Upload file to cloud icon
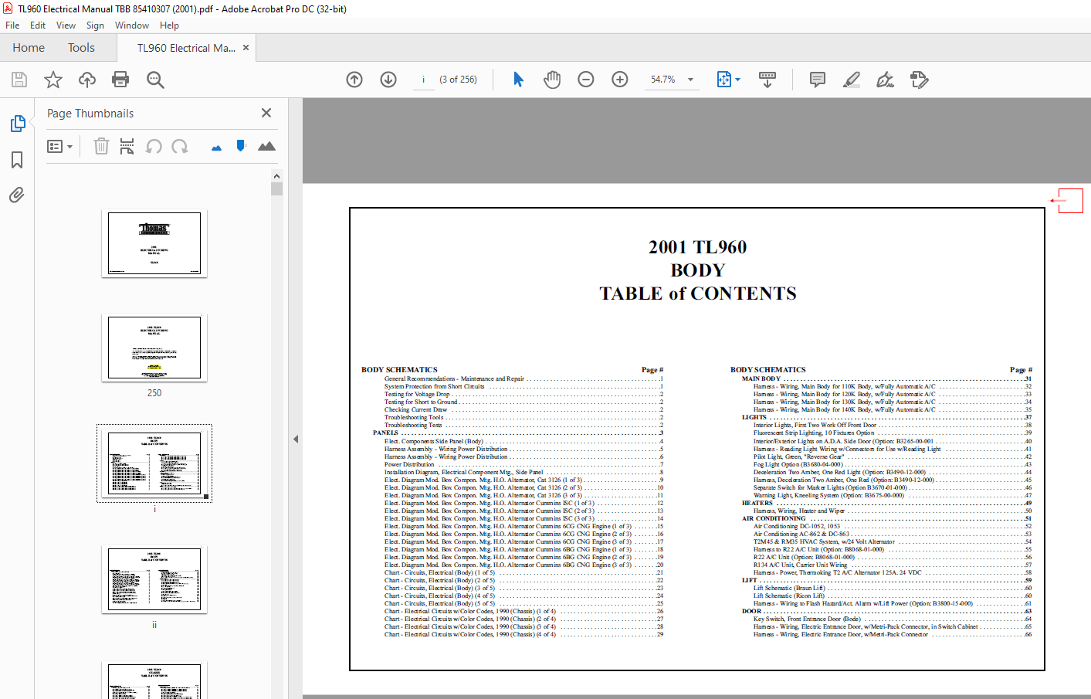 pos(87,80)
